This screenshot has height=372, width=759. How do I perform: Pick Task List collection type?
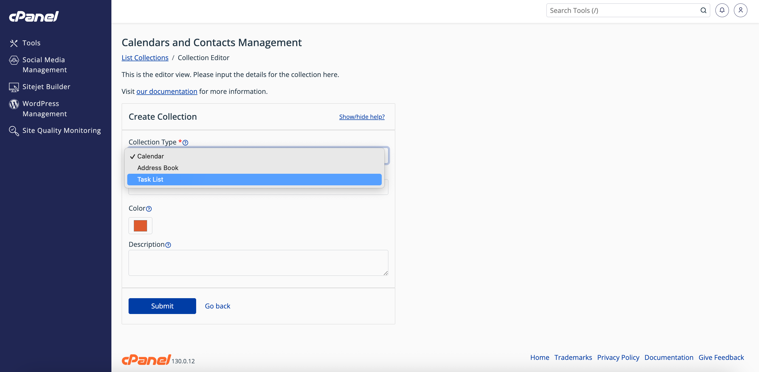[150, 180]
